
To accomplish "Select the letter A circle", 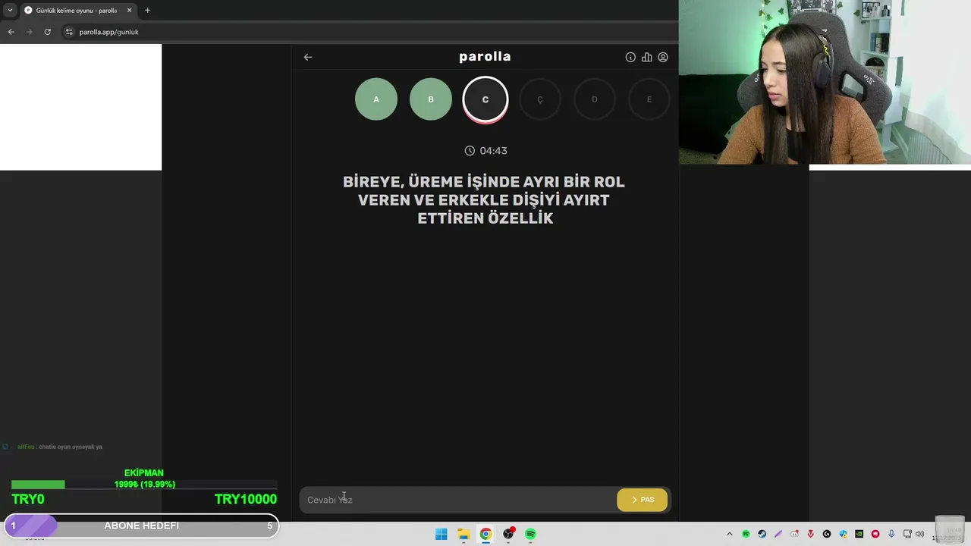I will pos(376,99).
